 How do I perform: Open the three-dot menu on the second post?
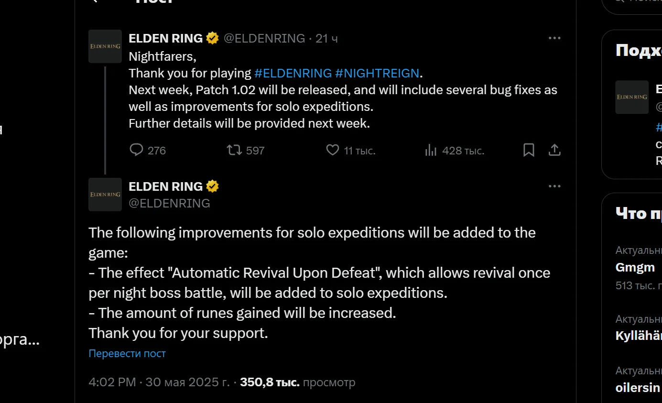coord(554,186)
